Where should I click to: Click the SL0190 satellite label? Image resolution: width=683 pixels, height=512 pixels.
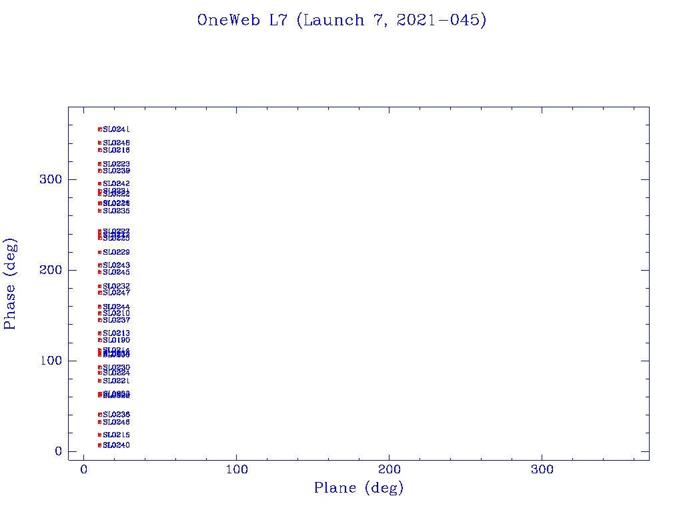[116, 340]
